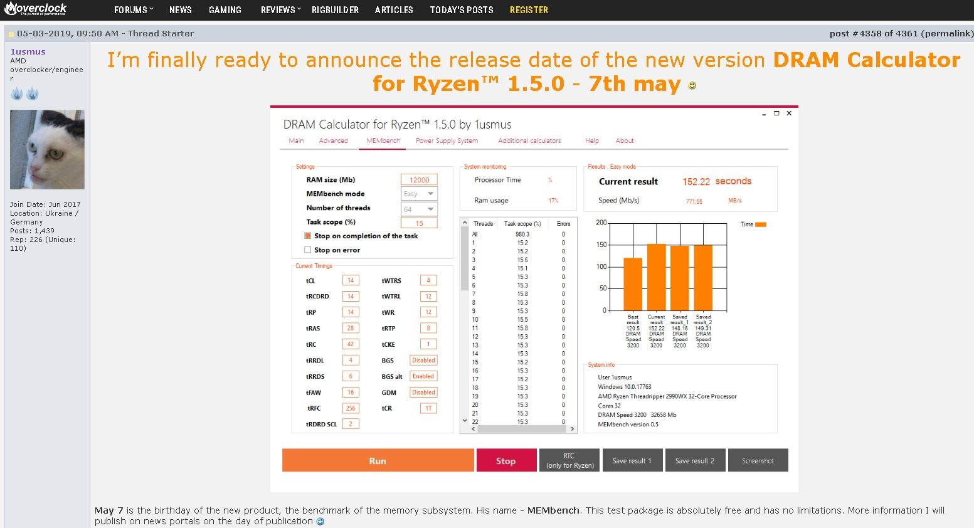Screen dimensions: 974x528
Task: Open Additional calculators tab
Action: click(x=529, y=140)
